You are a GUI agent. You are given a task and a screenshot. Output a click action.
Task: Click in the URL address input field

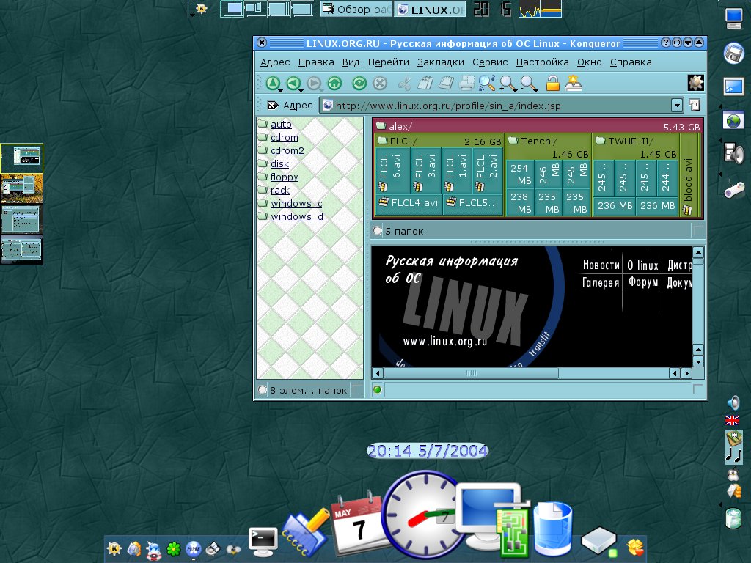tap(495, 106)
